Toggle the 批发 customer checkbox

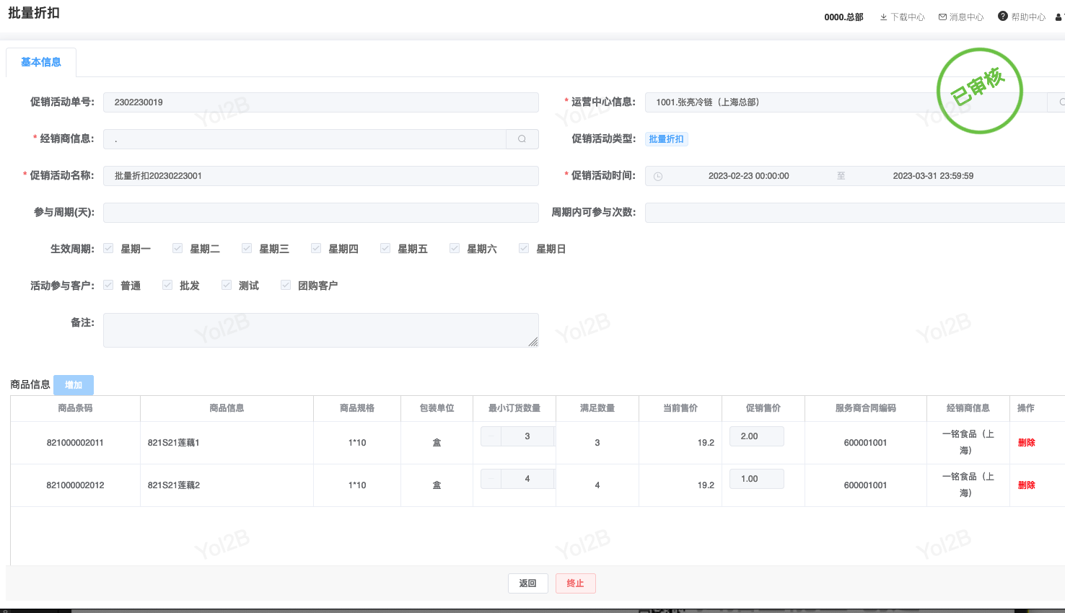(x=167, y=286)
